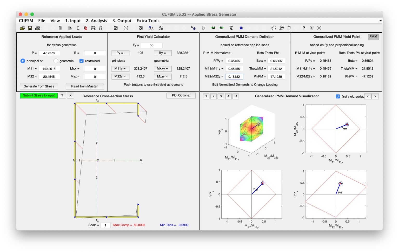Open the 2. Analysis menu
Viewport: 399px width, 252px height.
pos(96,21)
